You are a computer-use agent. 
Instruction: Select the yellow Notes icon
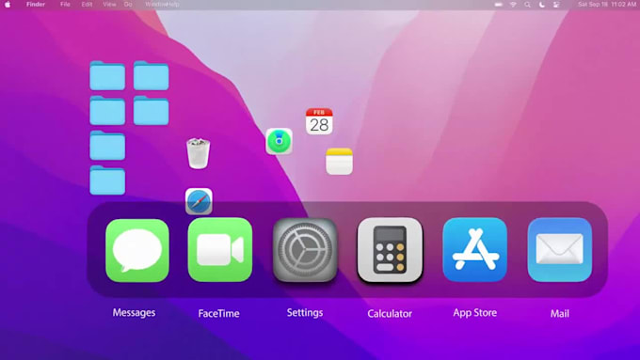point(339,162)
